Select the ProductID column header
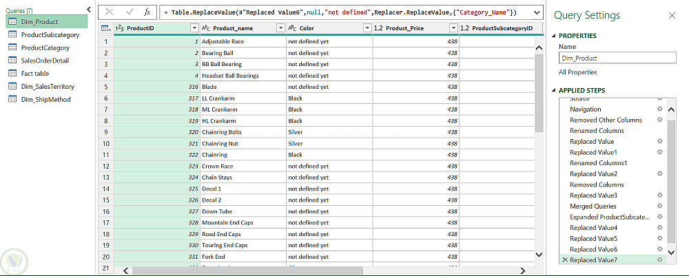This screenshot has width=689, height=276. click(x=157, y=28)
